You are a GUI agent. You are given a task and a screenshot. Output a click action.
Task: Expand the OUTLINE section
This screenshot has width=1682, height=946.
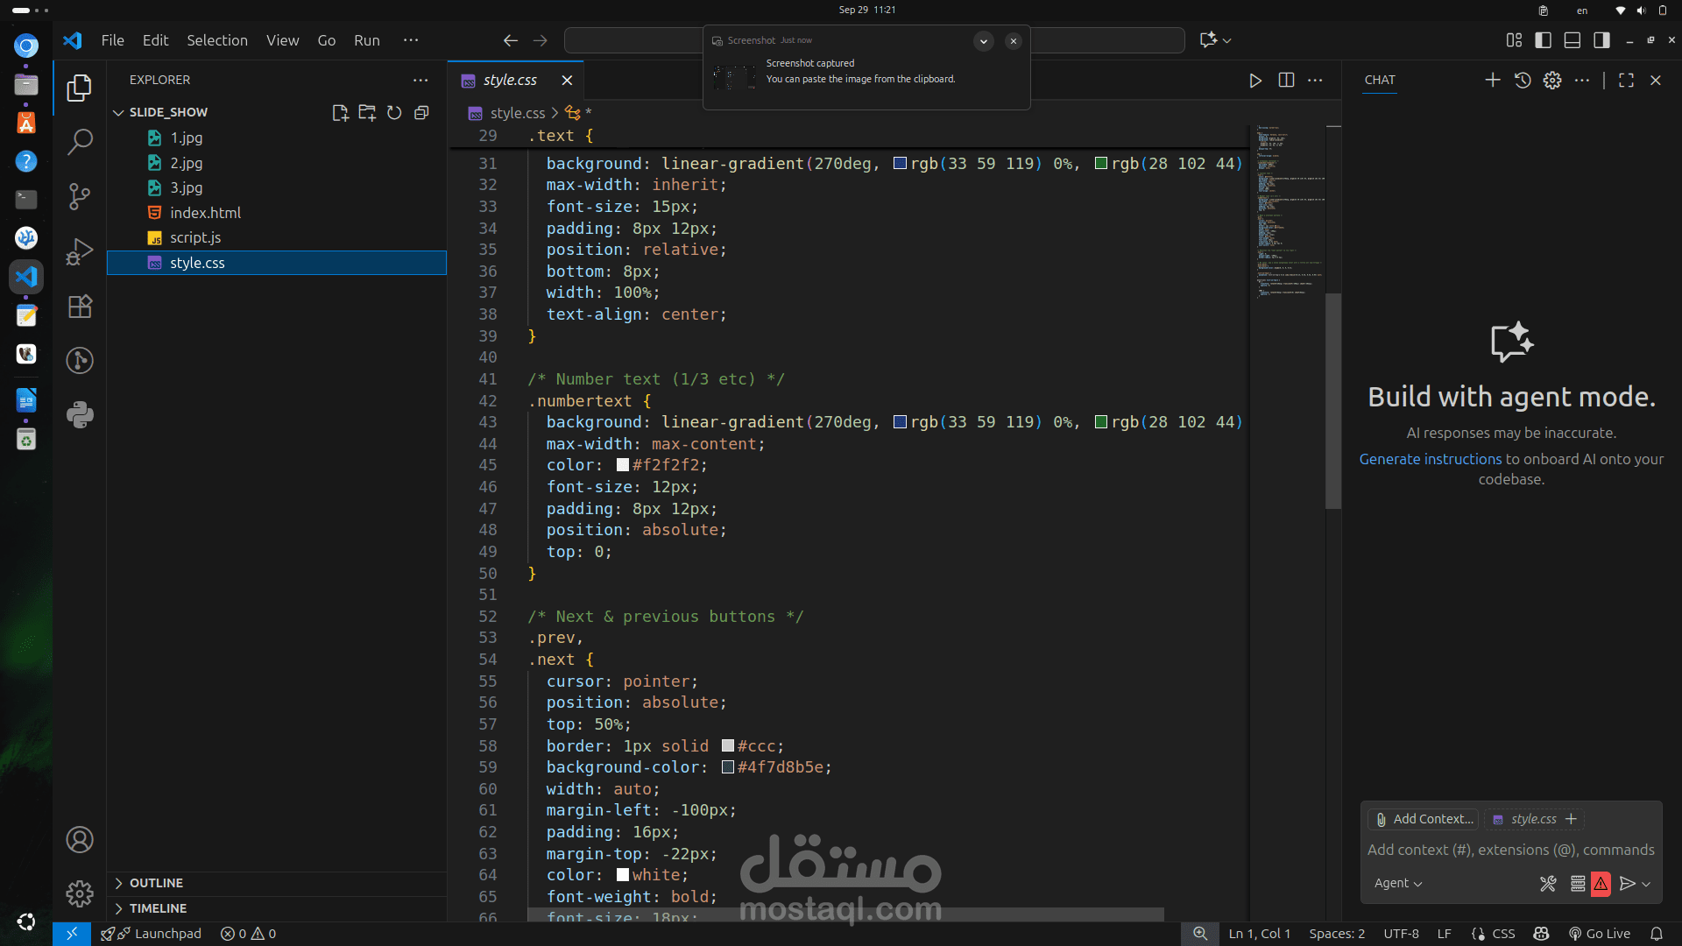156,883
